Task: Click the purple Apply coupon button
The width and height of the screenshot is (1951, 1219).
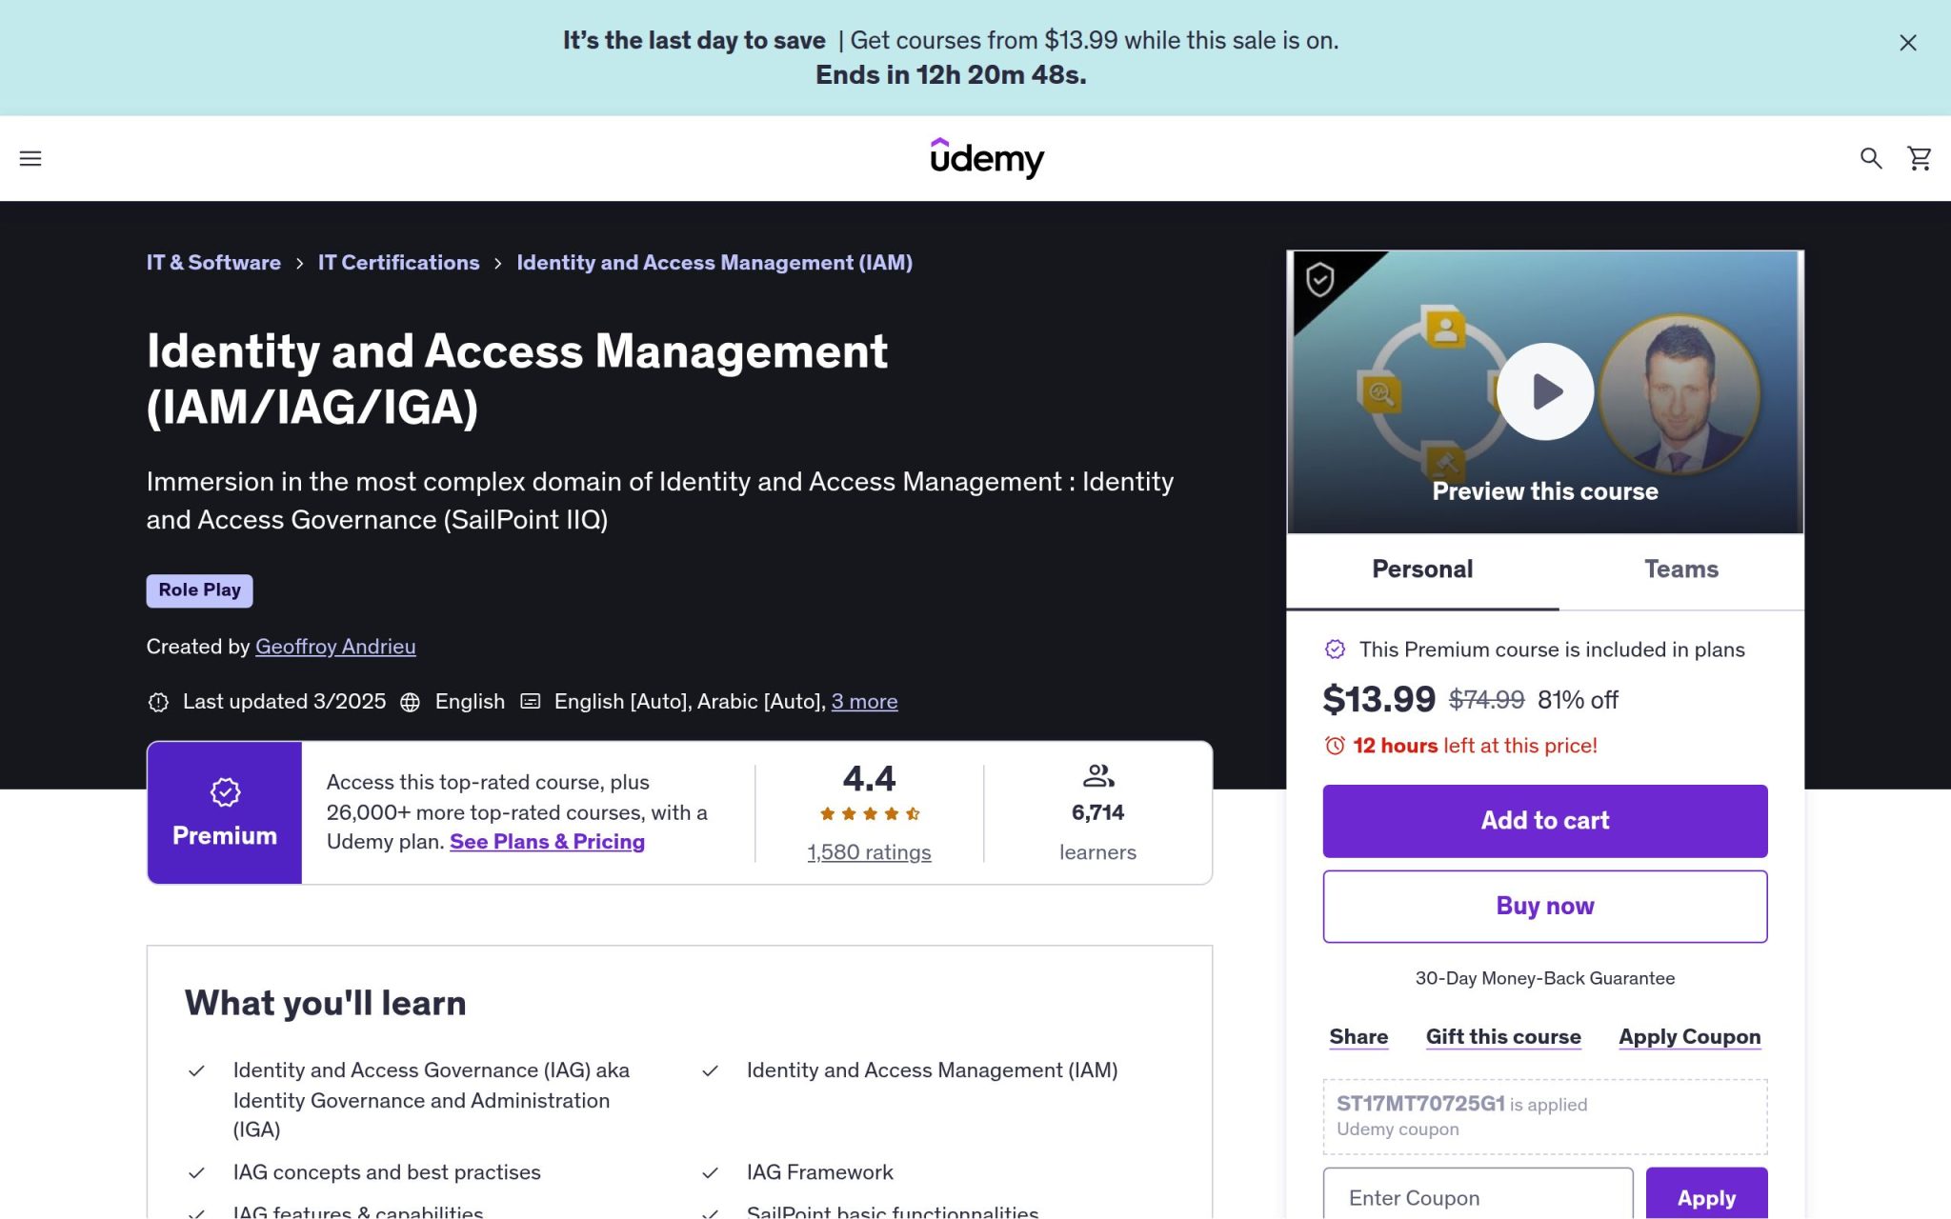Action: point(1706,1198)
